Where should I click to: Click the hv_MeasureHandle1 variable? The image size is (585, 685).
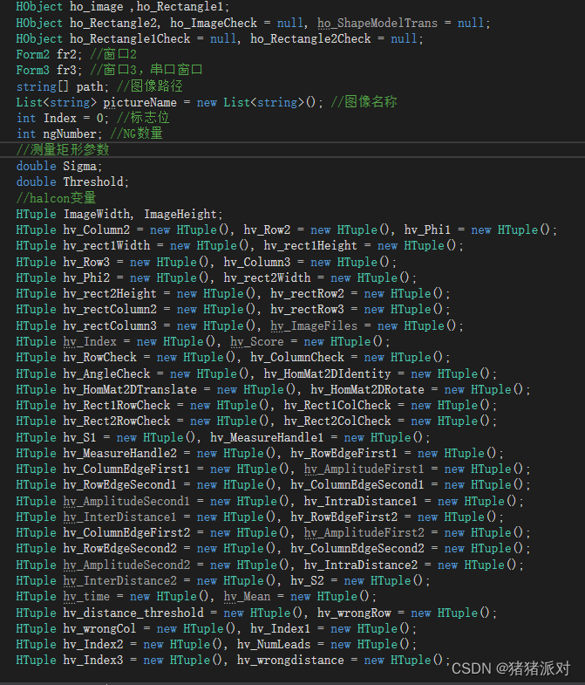point(267,438)
